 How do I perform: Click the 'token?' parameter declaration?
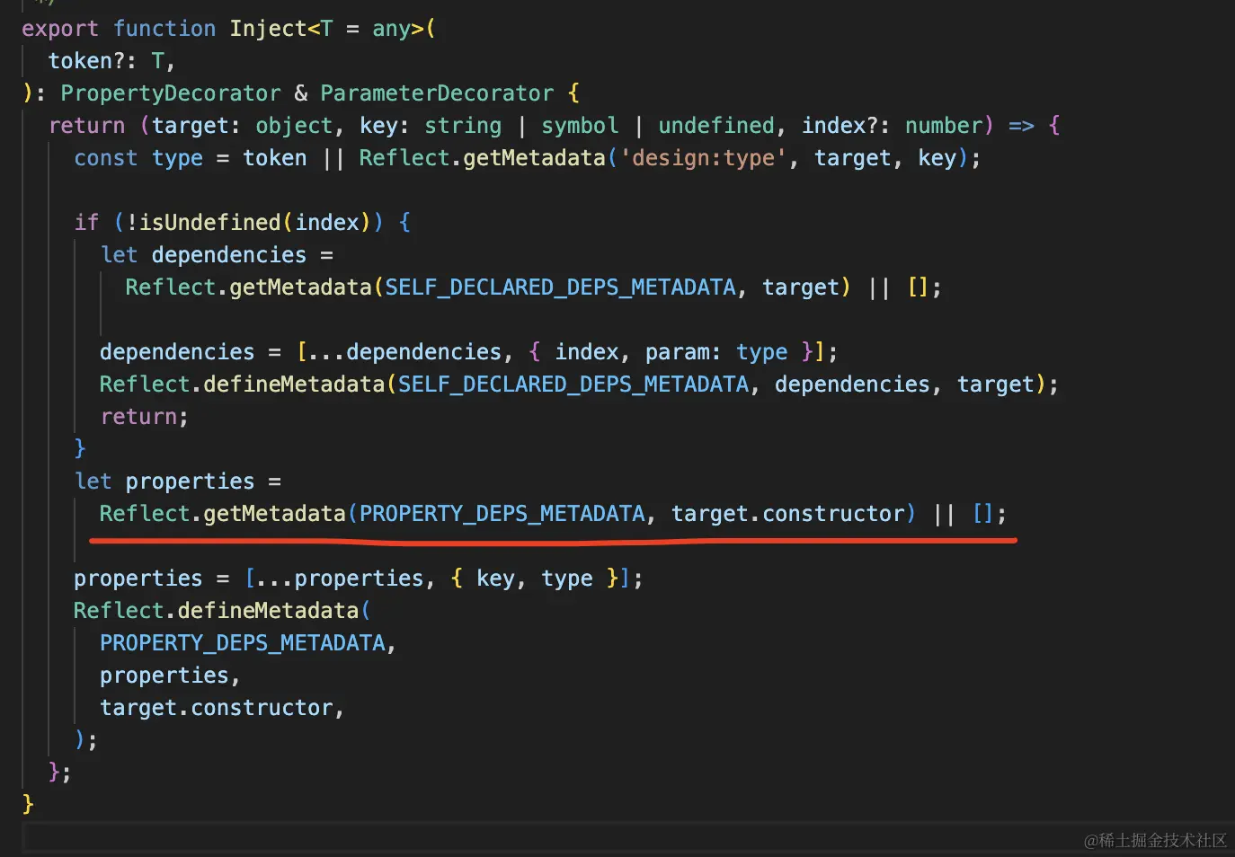pos(85,61)
